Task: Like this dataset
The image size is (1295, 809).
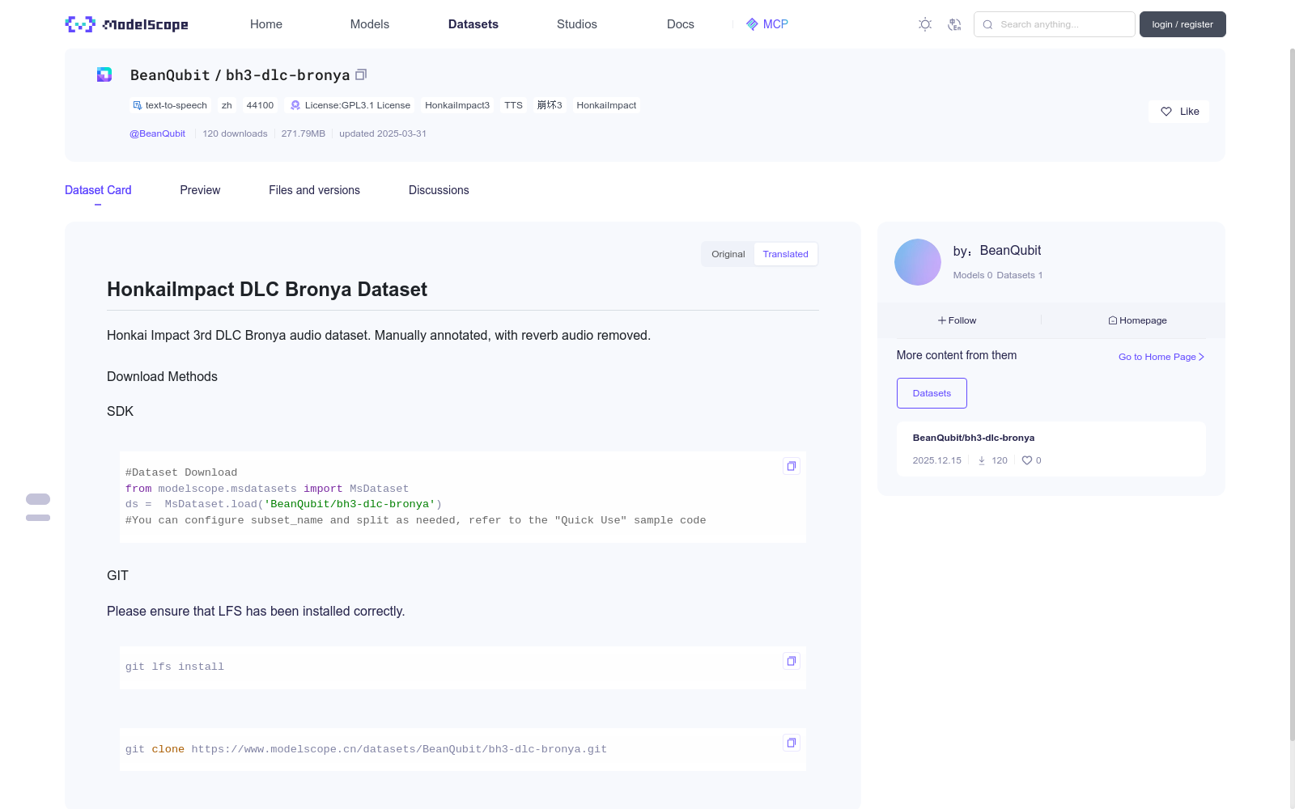Action: click(1179, 112)
